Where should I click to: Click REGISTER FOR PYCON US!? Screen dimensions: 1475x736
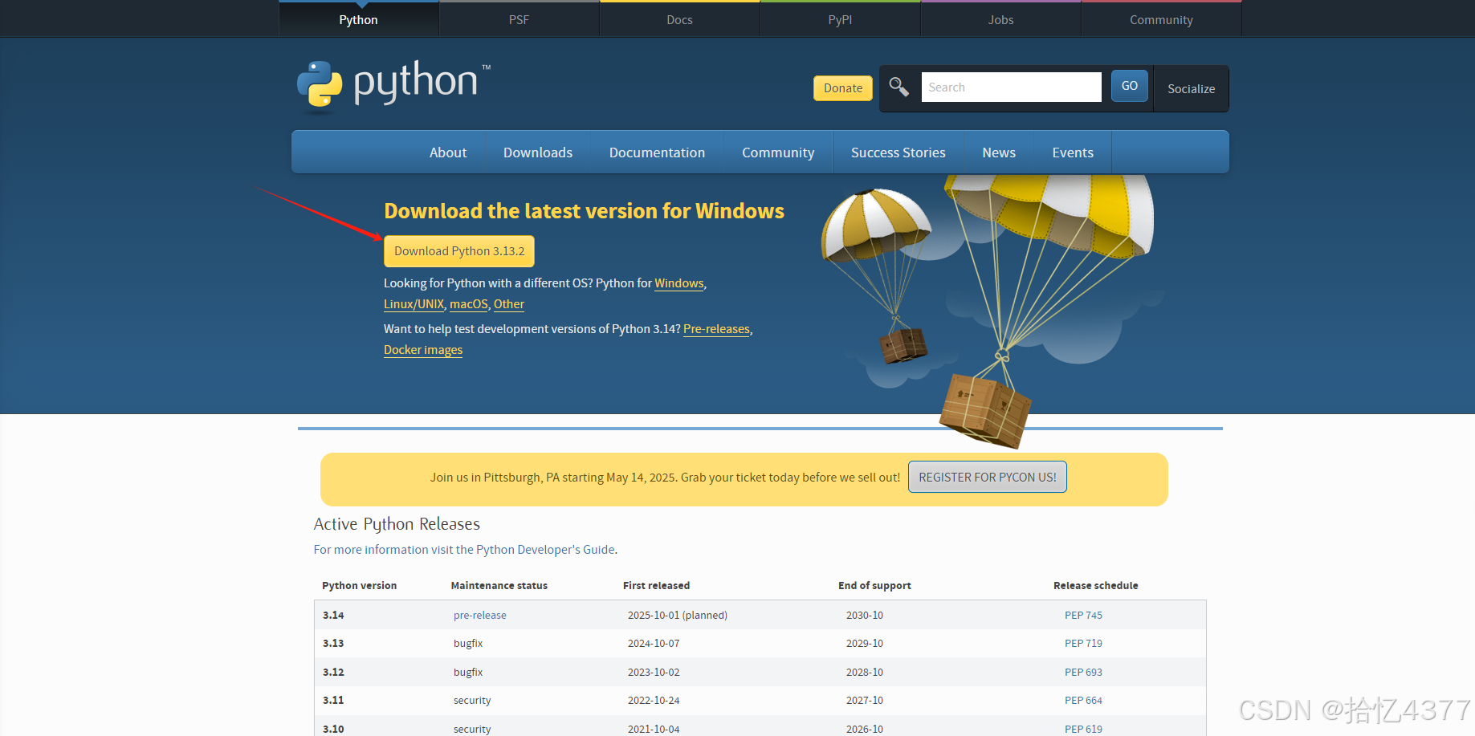click(x=987, y=476)
